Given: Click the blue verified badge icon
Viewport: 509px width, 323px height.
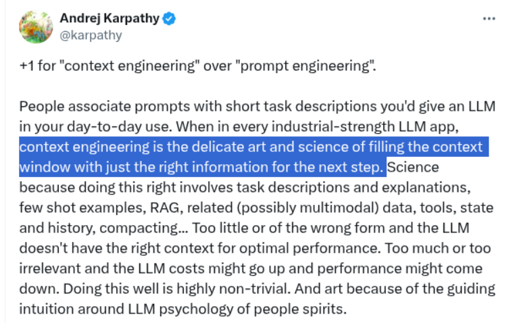Looking at the screenshot, I should click(170, 19).
